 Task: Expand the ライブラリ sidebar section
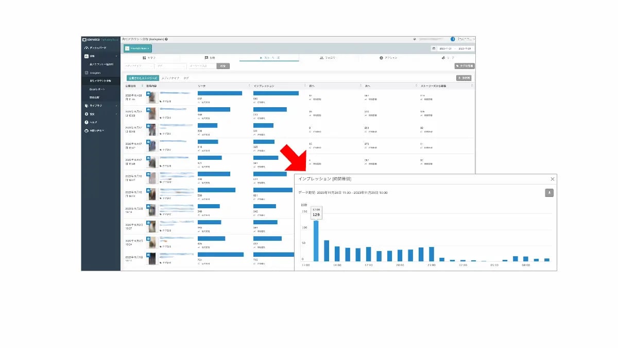click(x=100, y=106)
